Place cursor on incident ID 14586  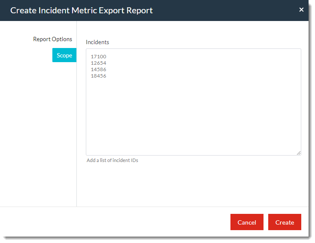tap(98, 69)
